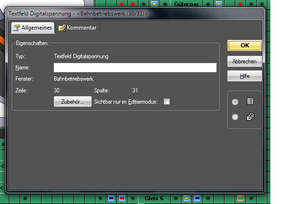Confirm the dialog with OK
Image resolution: width=283 pixels, height=204 pixels.
tap(244, 45)
